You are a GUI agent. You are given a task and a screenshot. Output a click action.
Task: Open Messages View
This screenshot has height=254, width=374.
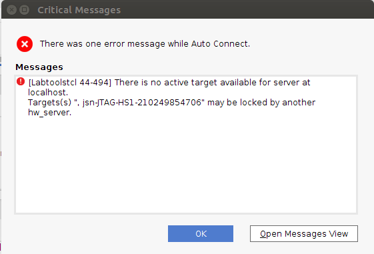[303, 233]
